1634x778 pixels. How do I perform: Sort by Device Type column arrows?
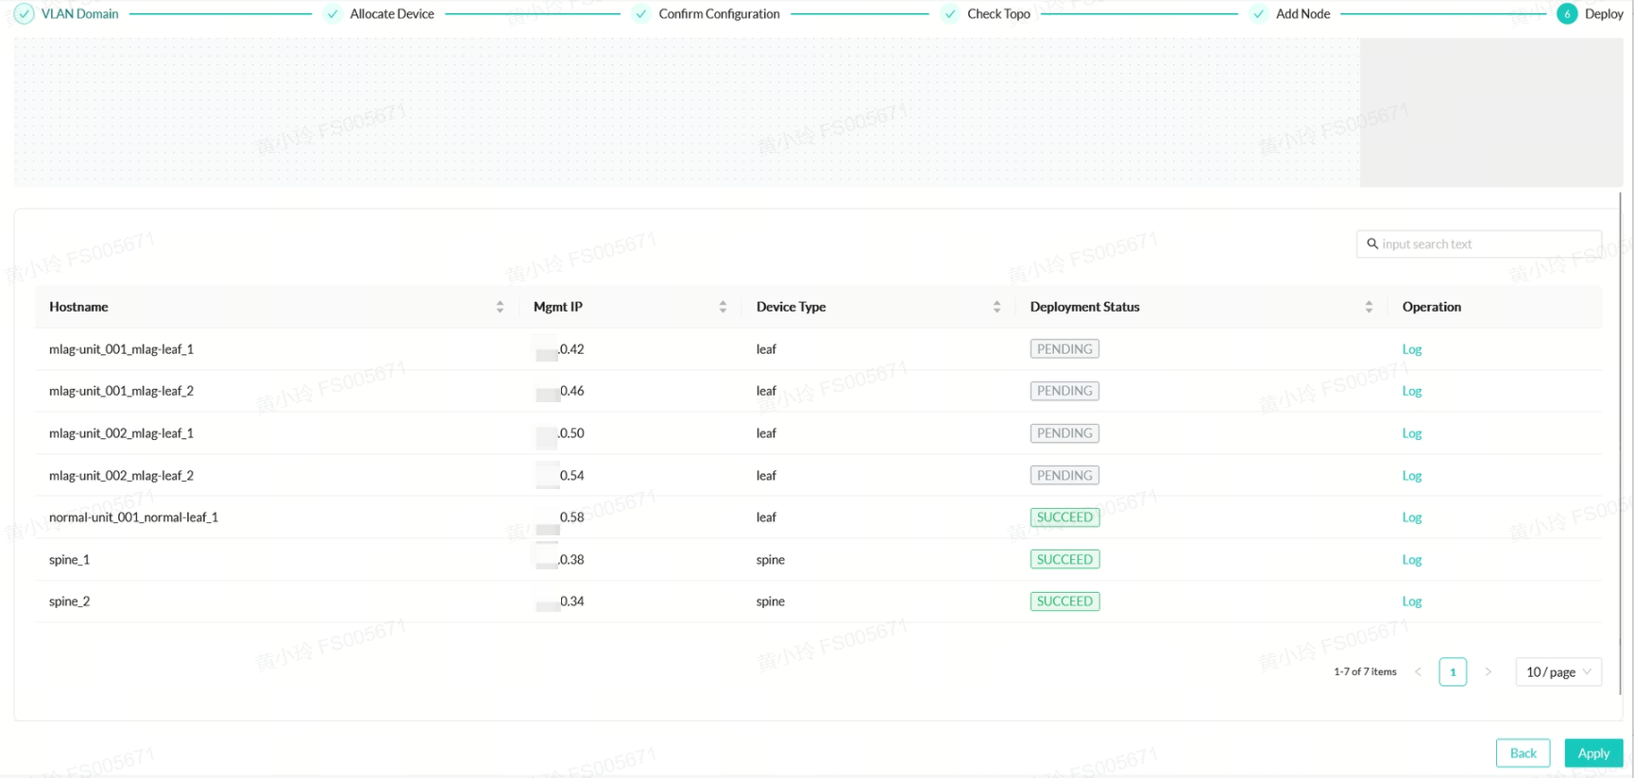point(996,307)
